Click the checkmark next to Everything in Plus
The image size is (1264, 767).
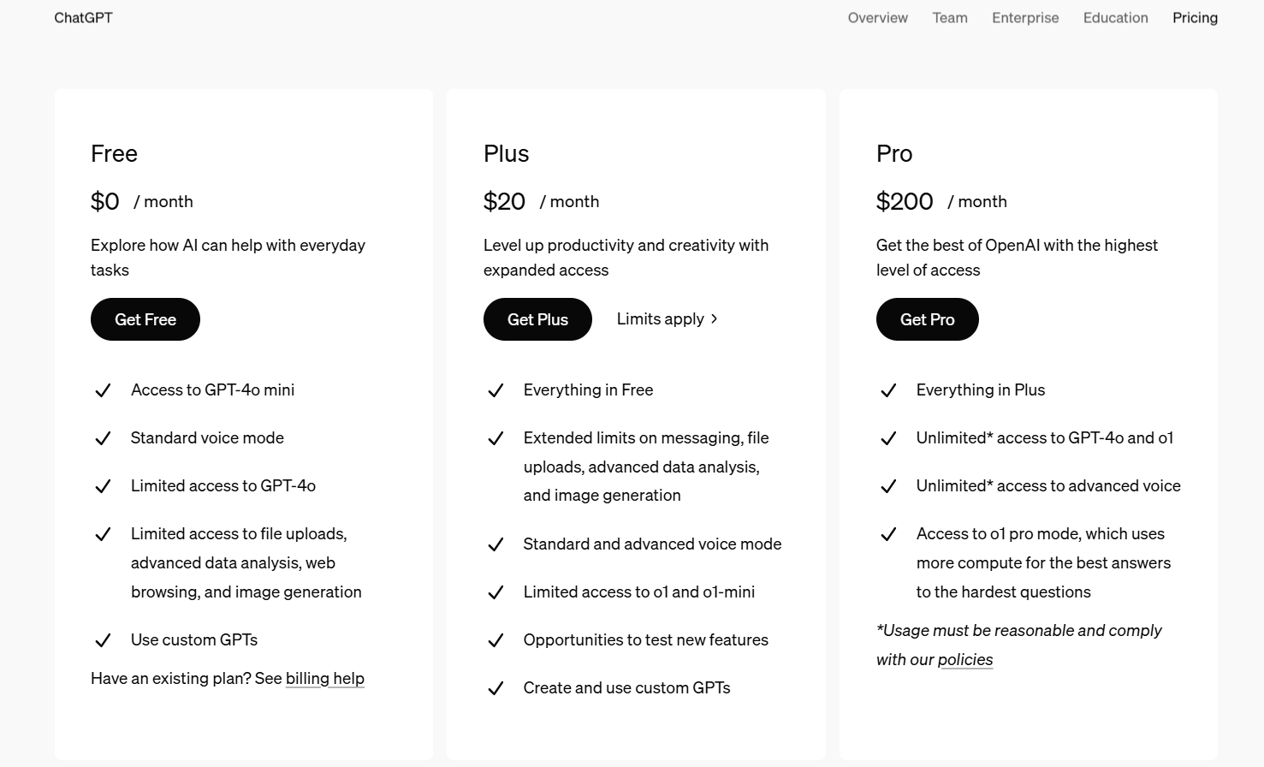tap(888, 390)
